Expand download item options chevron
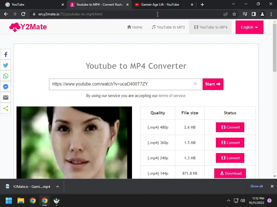Viewport: 277px width, 207px height. pyautogui.click(x=58, y=187)
